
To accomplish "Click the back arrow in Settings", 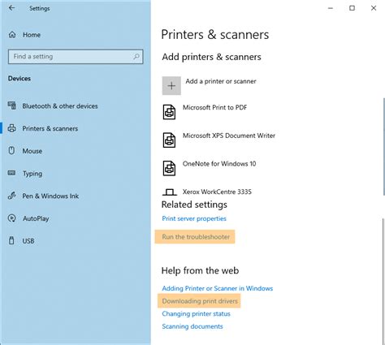I will click(x=11, y=8).
